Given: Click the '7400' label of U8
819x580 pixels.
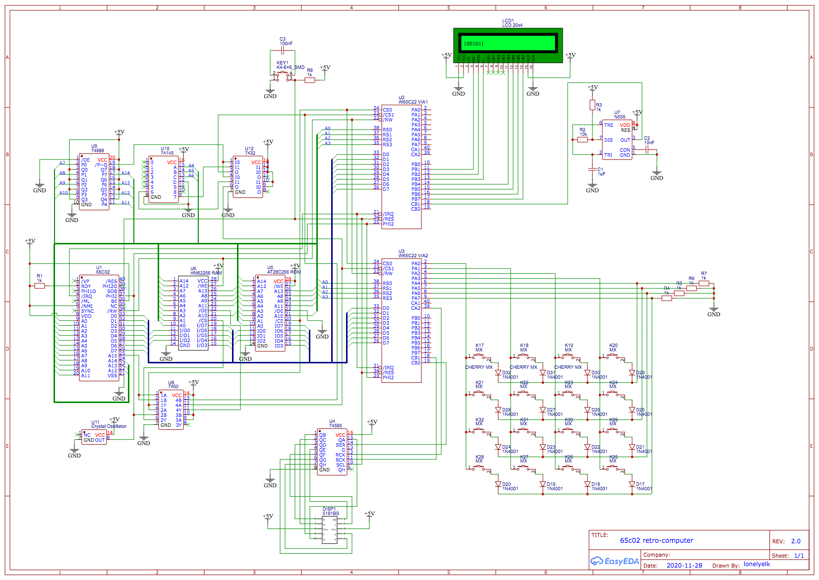Looking at the screenshot, I should (173, 387).
